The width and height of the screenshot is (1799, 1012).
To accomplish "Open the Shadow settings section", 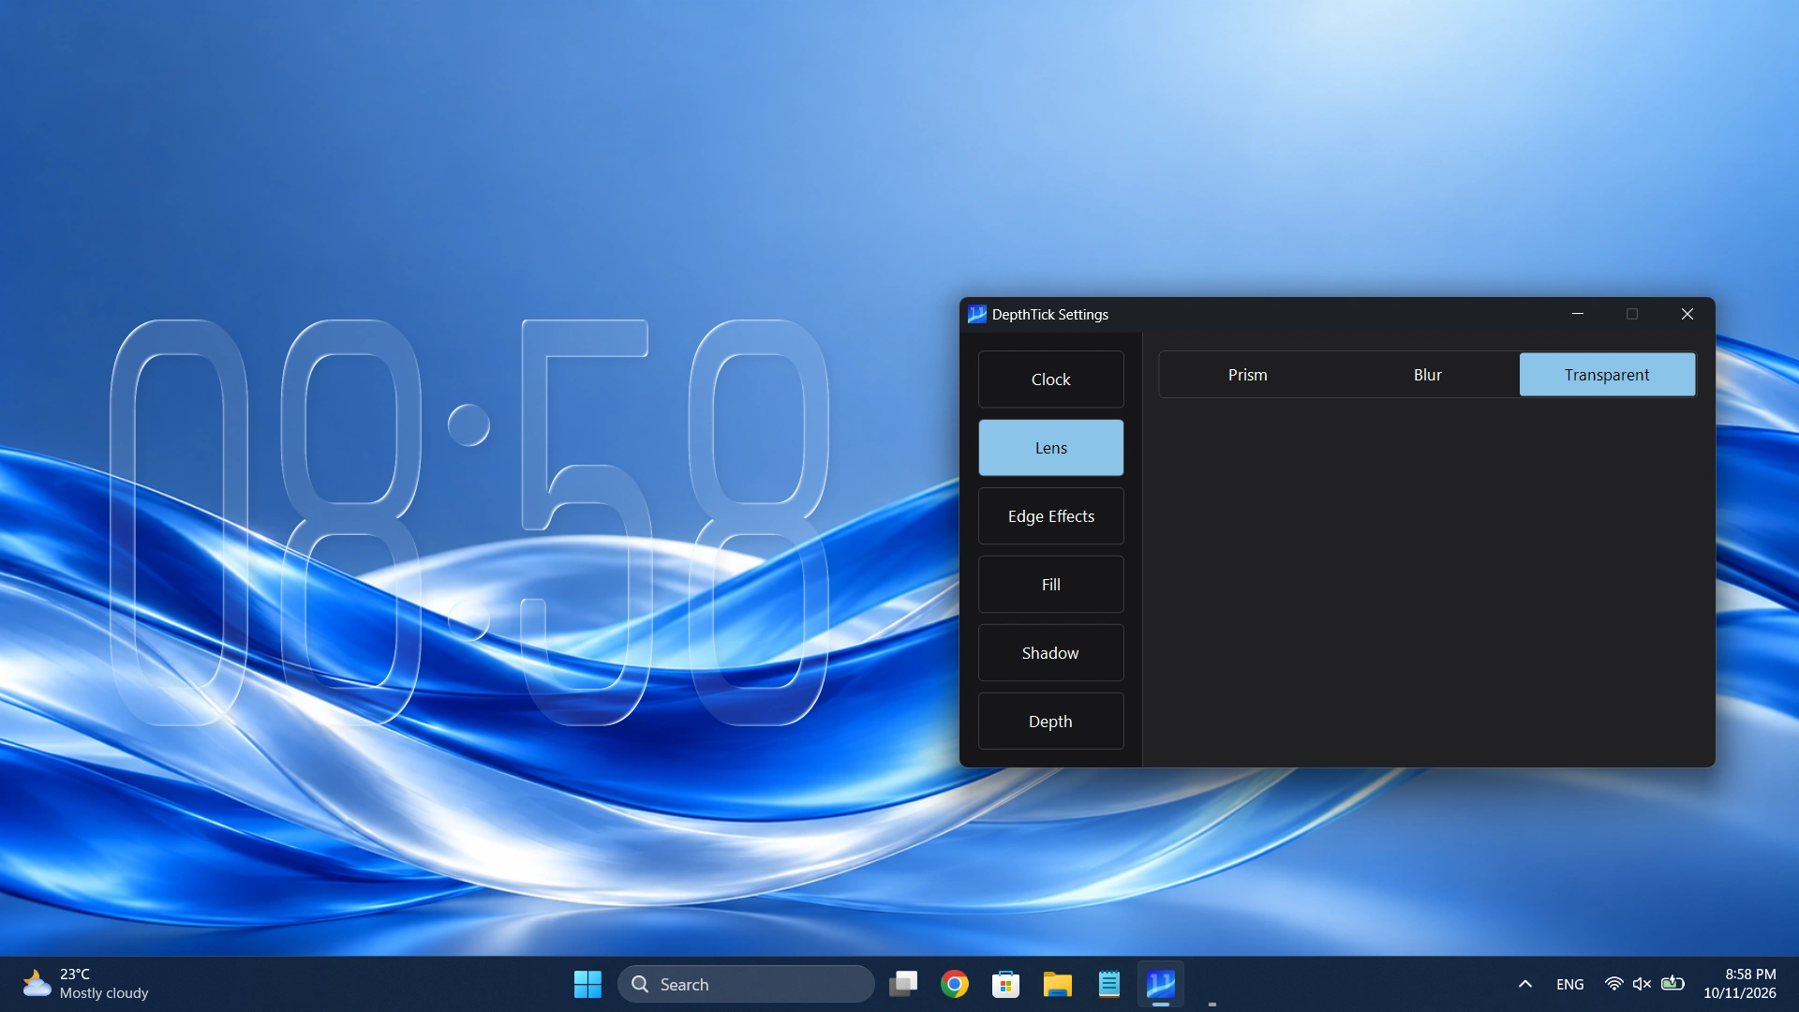I will point(1050,653).
